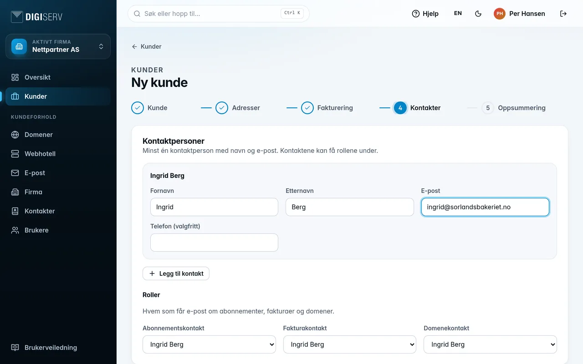Click the Oversikt dashboard icon
The height and width of the screenshot is (364, 583).
[15, 77]
